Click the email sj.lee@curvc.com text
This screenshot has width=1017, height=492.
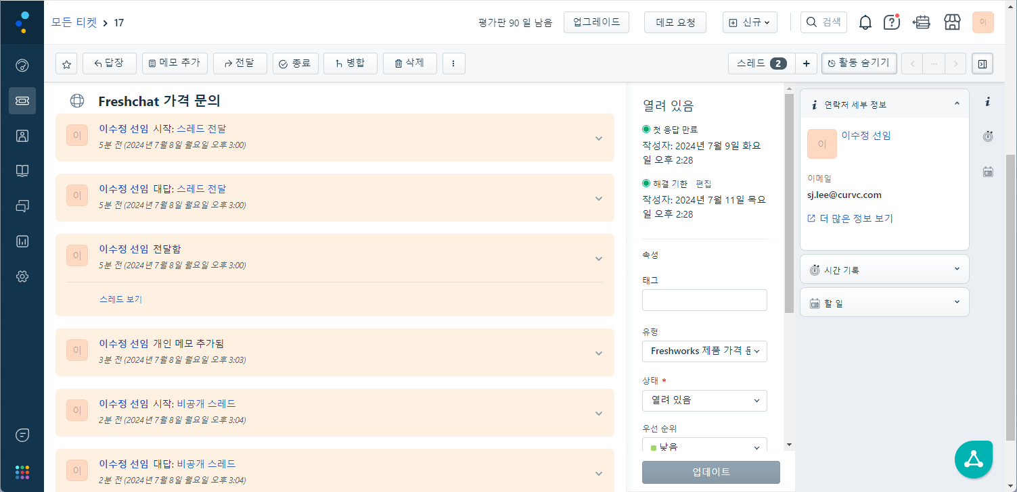click(844, 195)
